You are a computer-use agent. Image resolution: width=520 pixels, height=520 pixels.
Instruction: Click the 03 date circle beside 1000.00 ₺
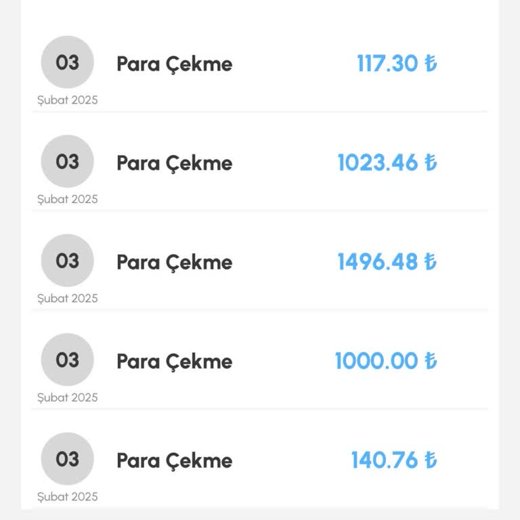[x=67, y=360]
